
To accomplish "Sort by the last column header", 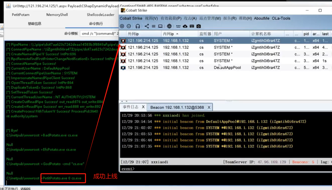I will (325, 34).
